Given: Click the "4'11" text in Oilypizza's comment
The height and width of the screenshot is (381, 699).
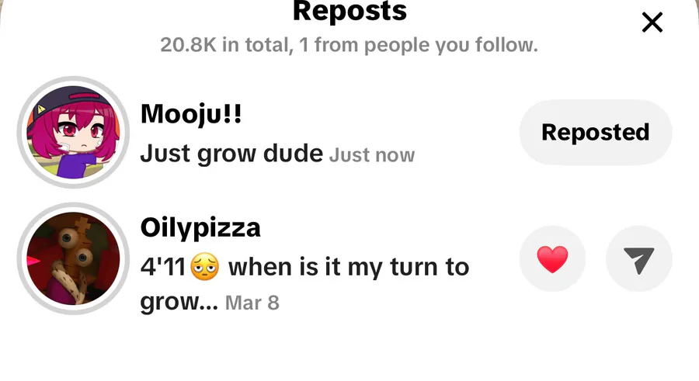Looking at the screenshot, I should coord(162,268).
